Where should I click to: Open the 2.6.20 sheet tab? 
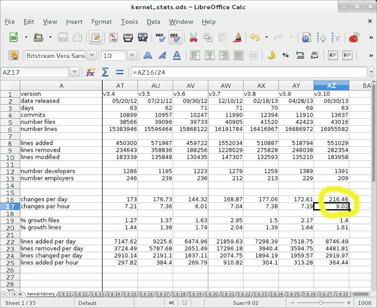coord(211,294)
